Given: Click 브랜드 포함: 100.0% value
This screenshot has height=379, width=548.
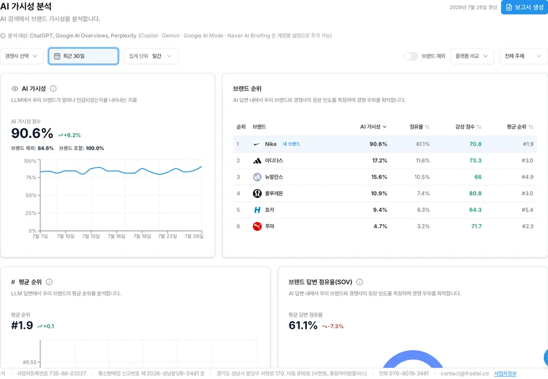Looking at the screenshot, I should point(81,148).
